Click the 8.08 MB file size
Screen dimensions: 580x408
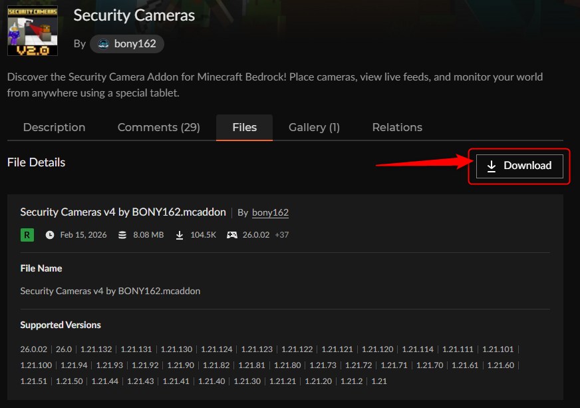tap(148, 235)
